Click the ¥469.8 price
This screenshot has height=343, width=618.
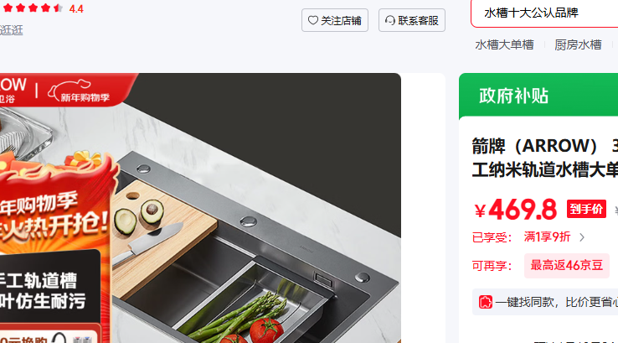click(516, 210)
